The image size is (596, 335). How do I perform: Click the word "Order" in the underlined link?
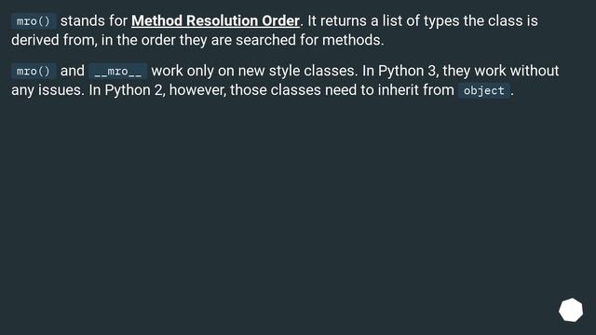(x=280, y=20)
